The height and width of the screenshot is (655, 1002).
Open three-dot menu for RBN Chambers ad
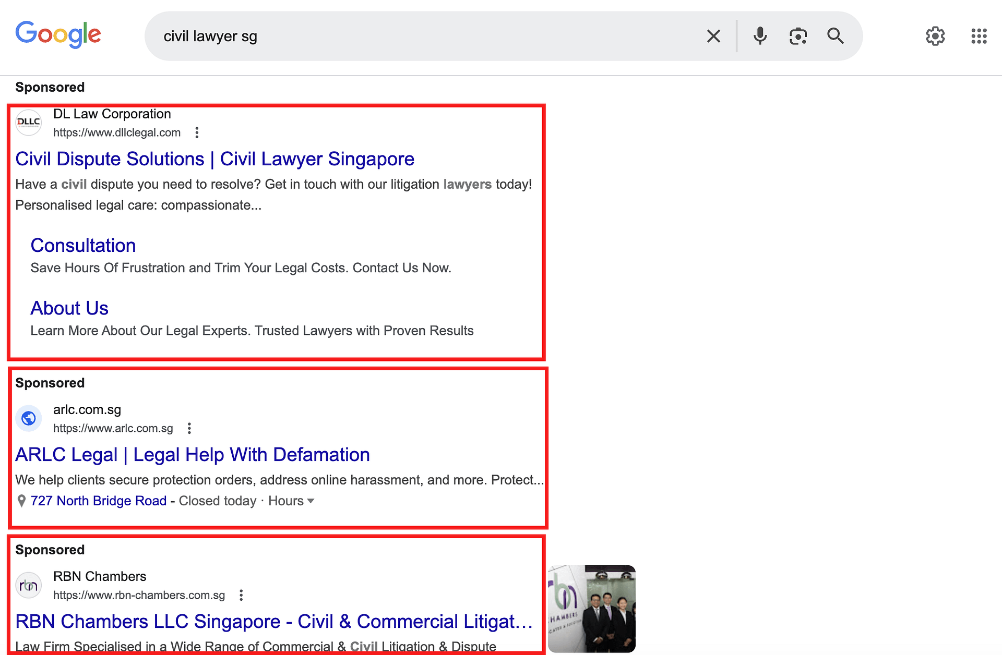point(241,595)
